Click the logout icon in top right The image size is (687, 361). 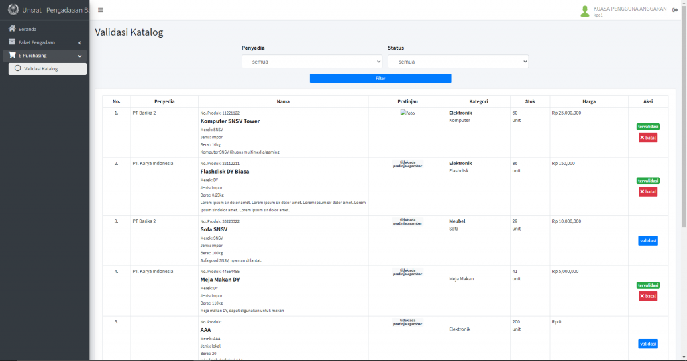click(x=675, y=10)
